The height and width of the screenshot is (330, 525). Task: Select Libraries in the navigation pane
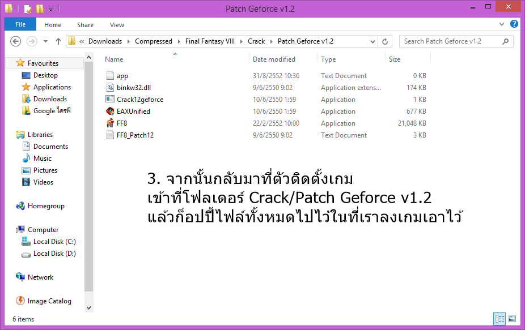click(x=40, y=134)
